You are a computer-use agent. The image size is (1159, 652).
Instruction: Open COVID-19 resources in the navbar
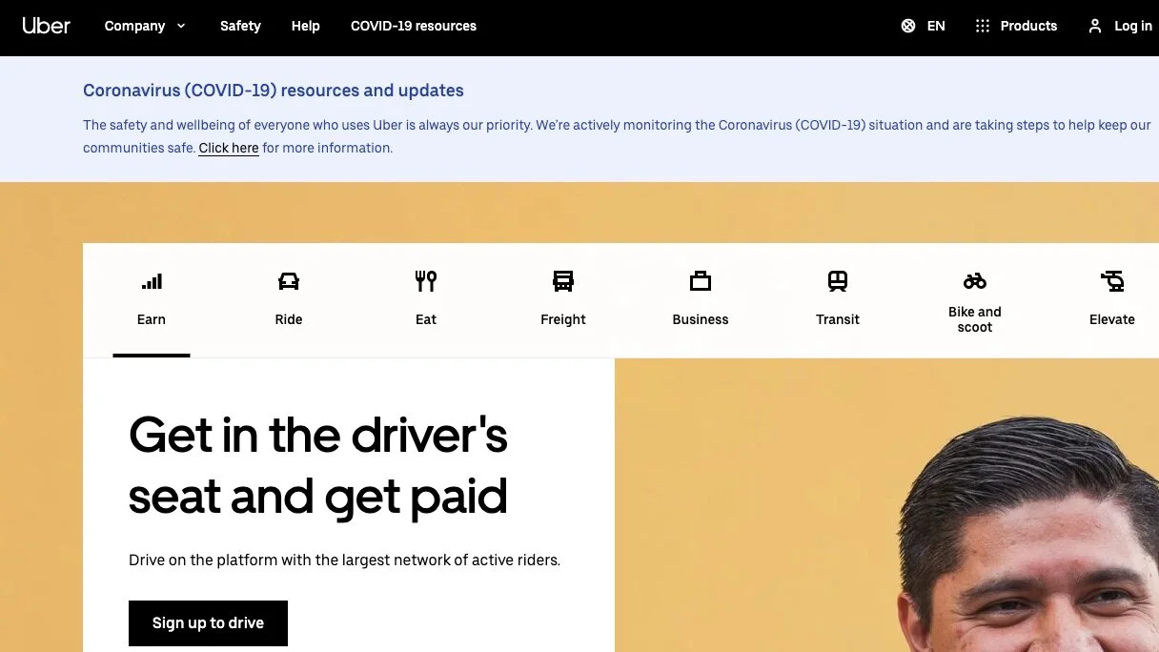click(x=414, y=26)
